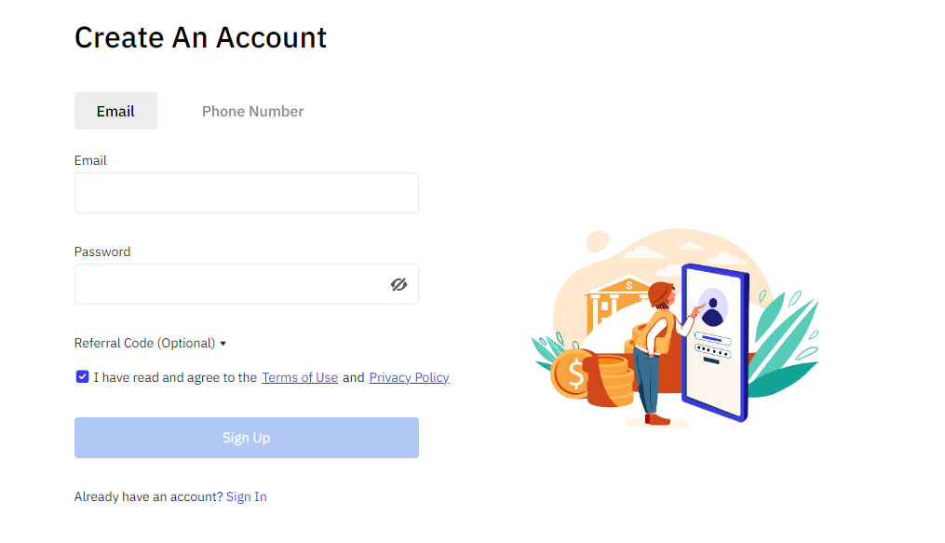The image size is (945, 543).
Task: Click the password dots field on phone illustration
Action: tap(713, 351)
